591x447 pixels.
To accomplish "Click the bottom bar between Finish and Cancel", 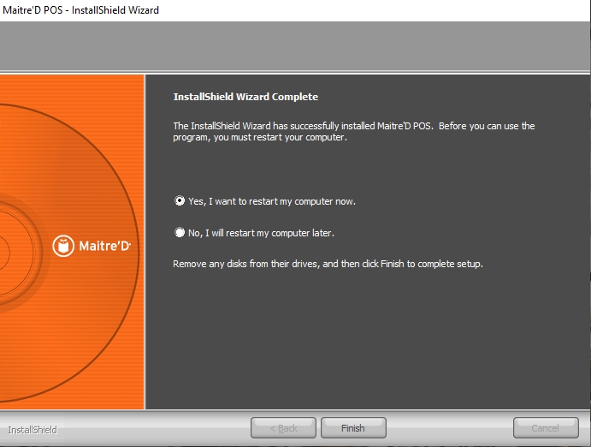I will 449,428.
